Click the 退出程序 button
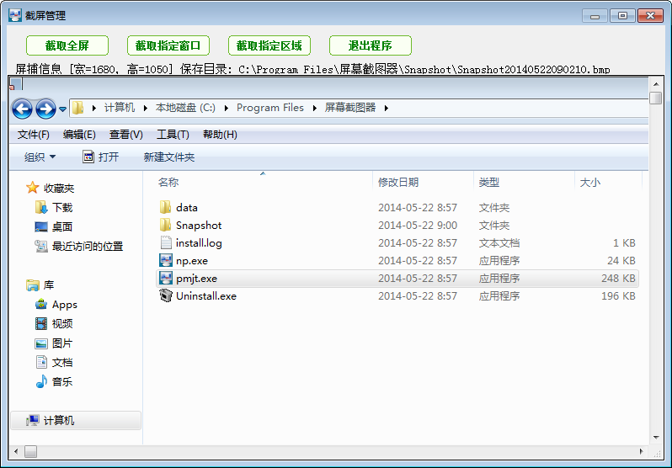Viewport: 672px width, 468px height. click(x=371, y=45)
